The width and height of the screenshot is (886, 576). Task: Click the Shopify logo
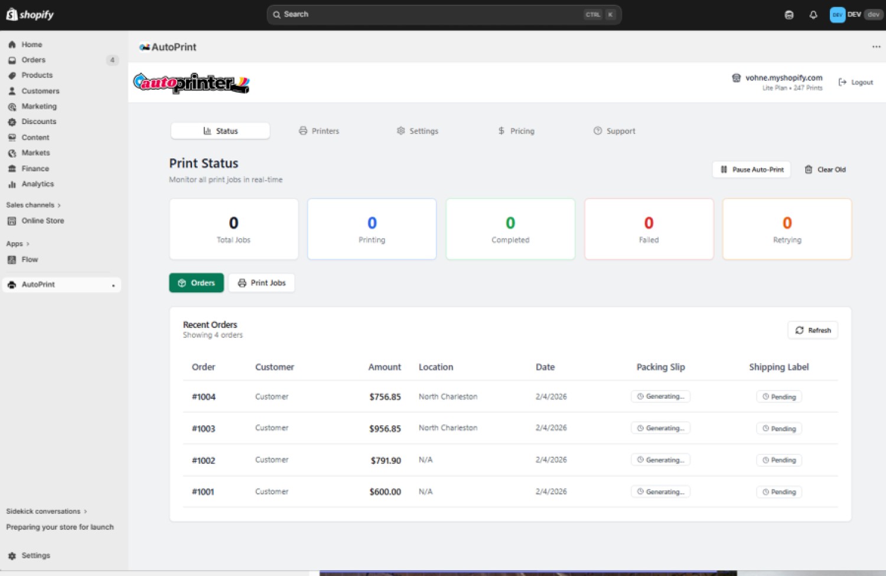(30, 15)
